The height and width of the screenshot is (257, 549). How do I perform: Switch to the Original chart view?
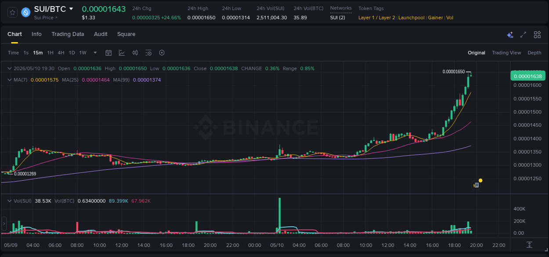coord(477,53)
